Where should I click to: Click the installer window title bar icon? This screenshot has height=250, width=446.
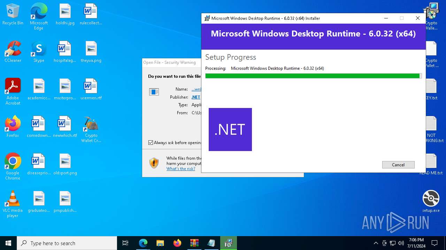(x=207, y=18)
